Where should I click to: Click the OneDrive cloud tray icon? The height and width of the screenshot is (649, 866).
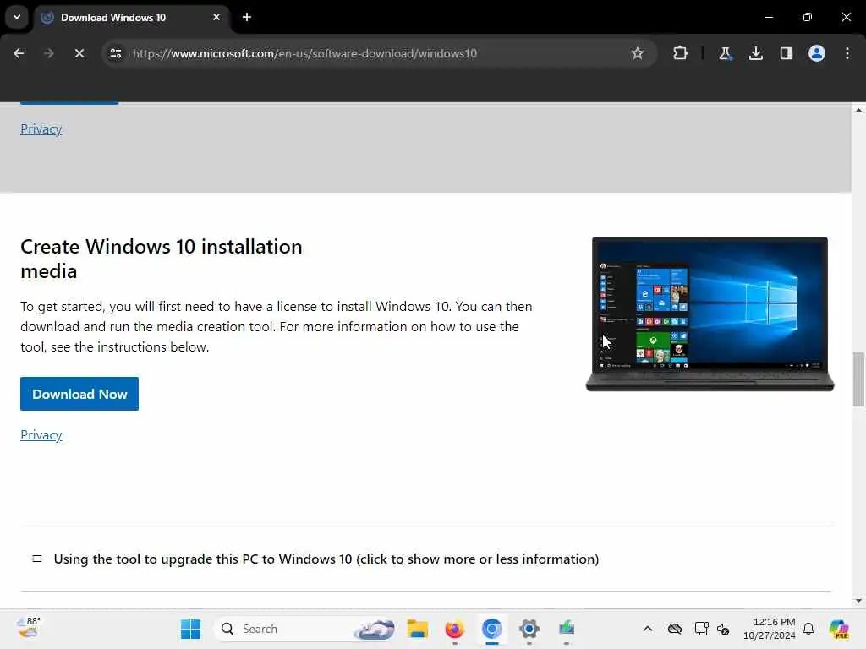click(675, 629)
